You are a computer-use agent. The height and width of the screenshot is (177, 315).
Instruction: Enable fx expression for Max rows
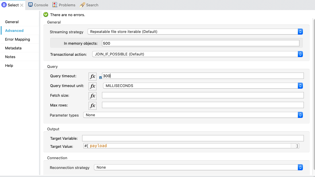click(x=92, y=105)
